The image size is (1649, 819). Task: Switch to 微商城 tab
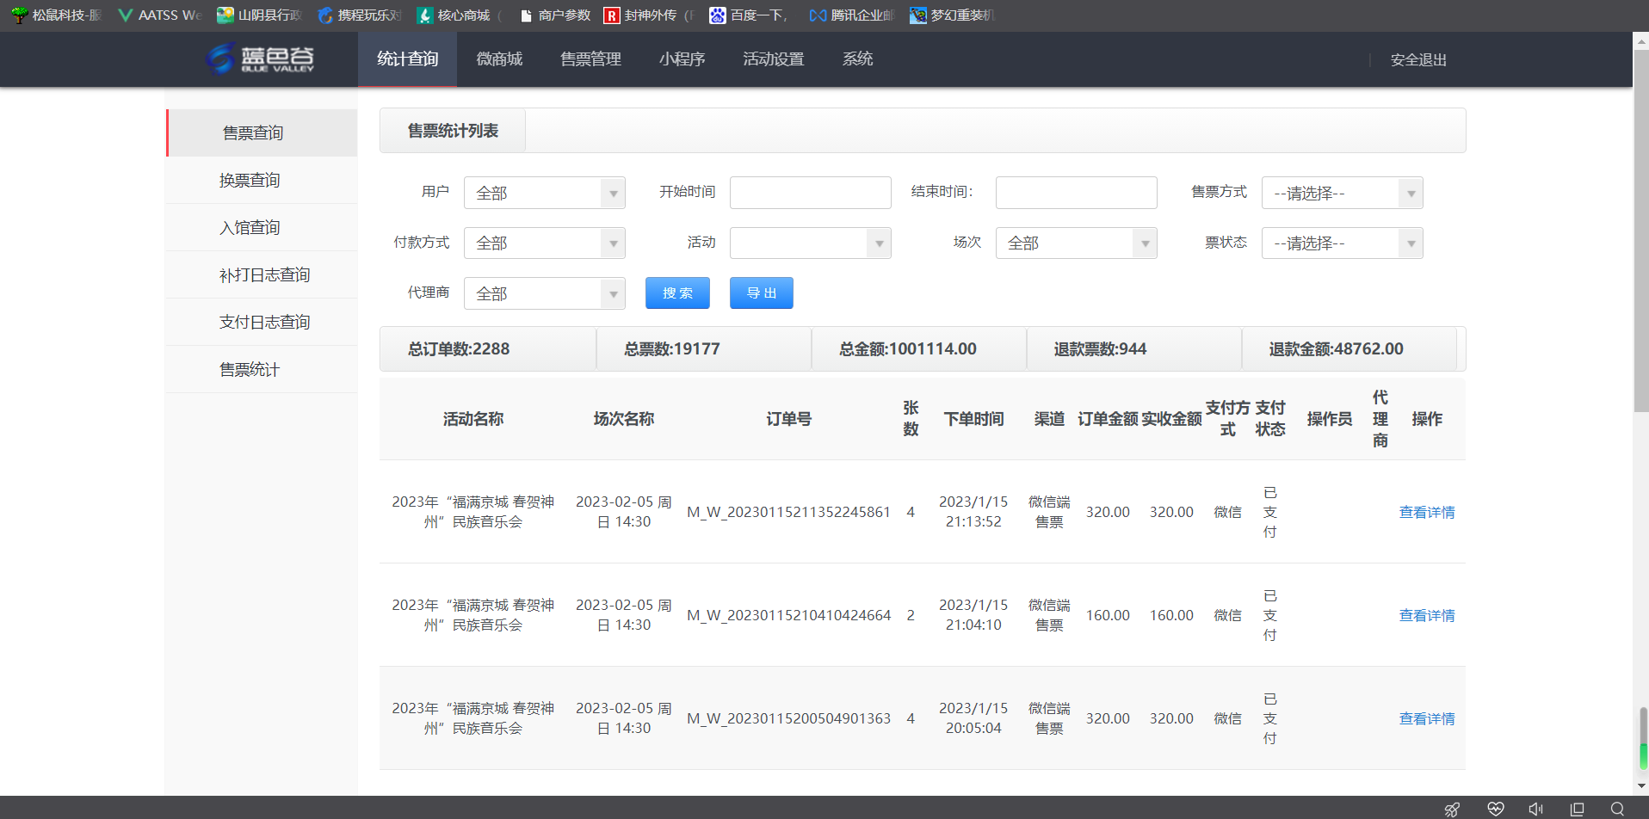[x=499, y=59]
